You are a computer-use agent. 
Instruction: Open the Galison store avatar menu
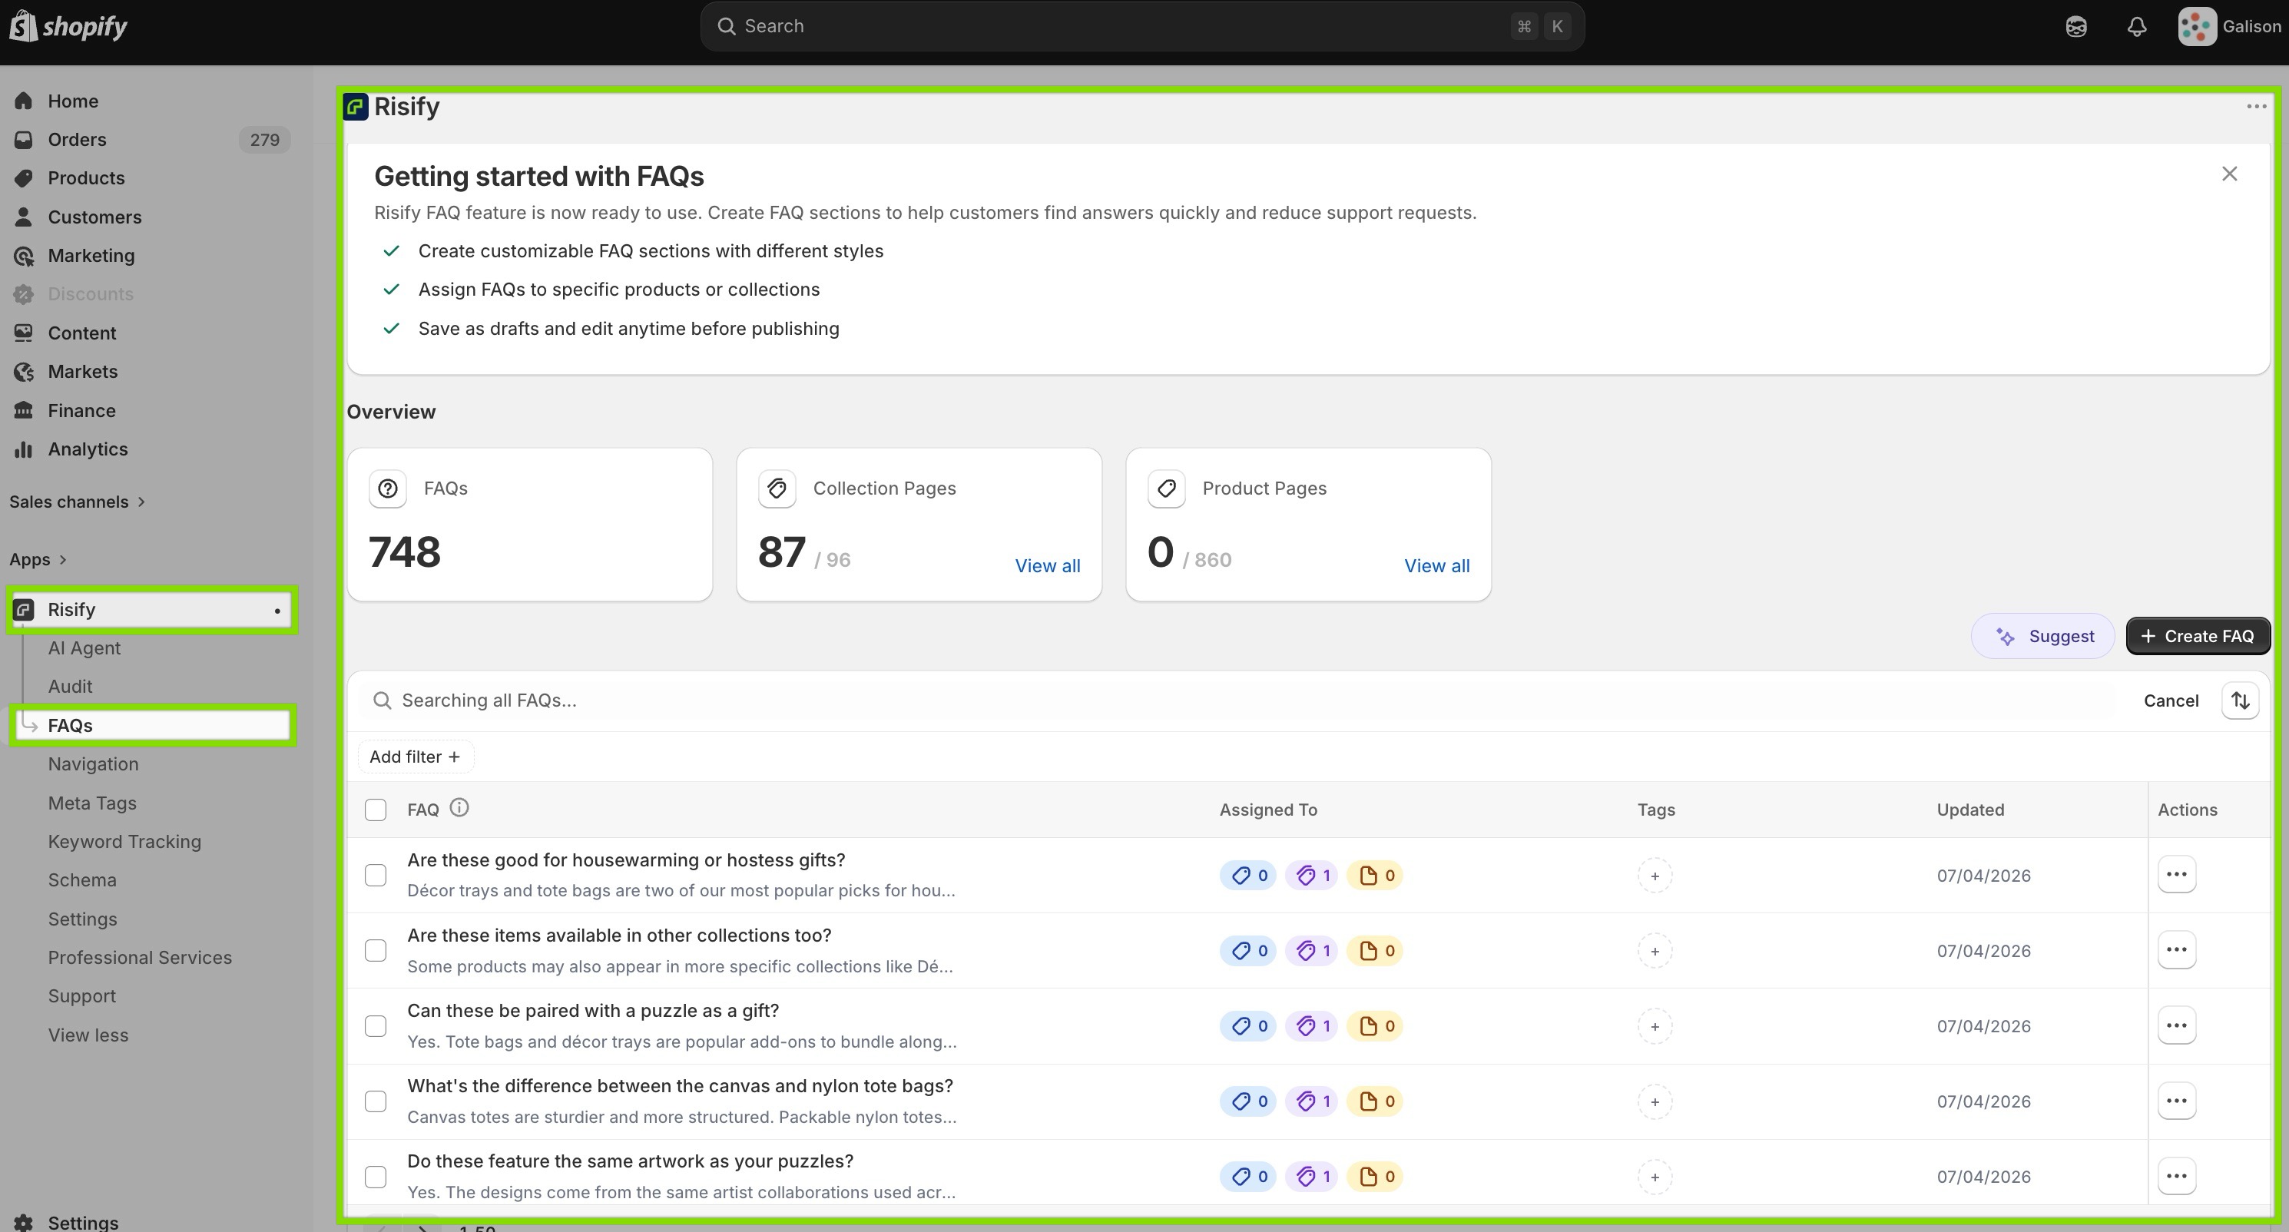click(x=2228, y=27)
